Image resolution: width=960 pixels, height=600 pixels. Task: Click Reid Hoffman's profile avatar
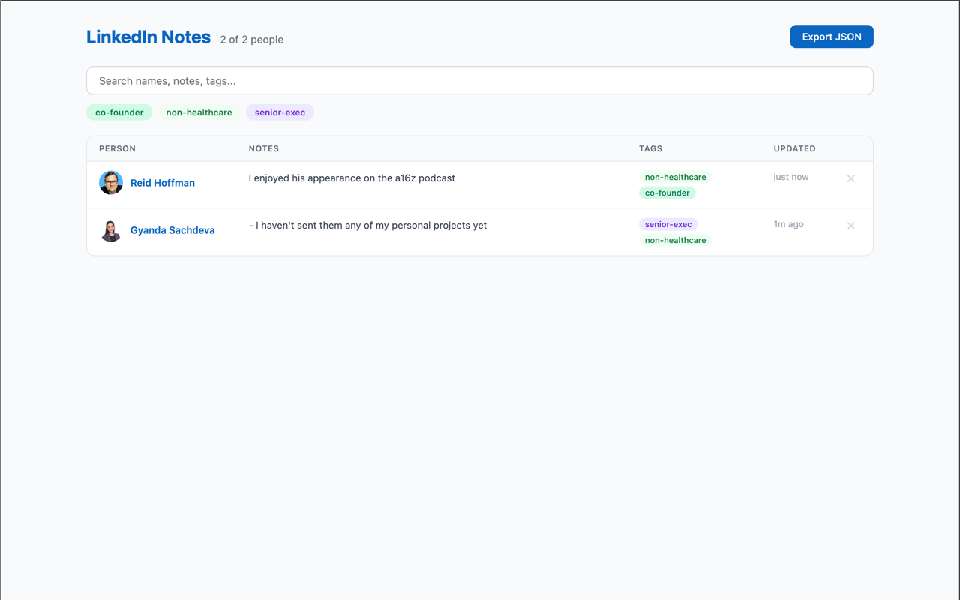coord(111,183)
